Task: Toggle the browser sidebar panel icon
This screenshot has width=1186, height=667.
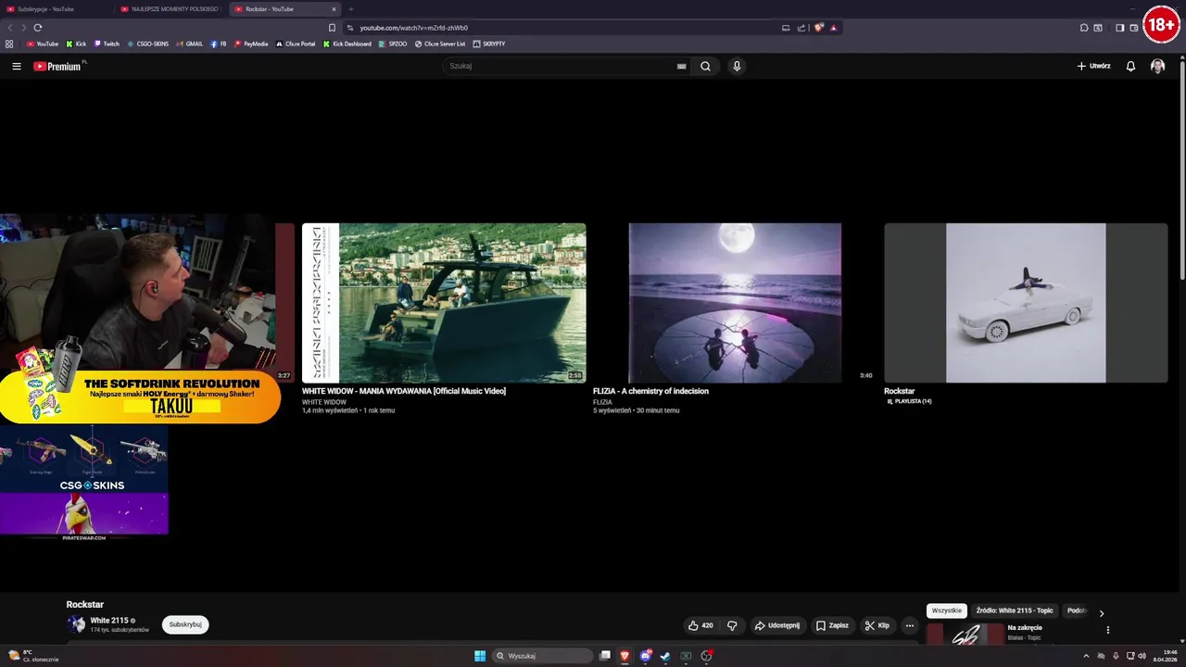Action: coord(1119,28)
